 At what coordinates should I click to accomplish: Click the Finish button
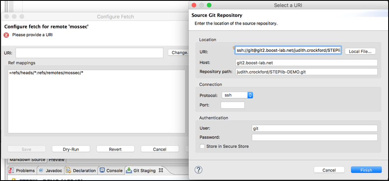point(366,170)
